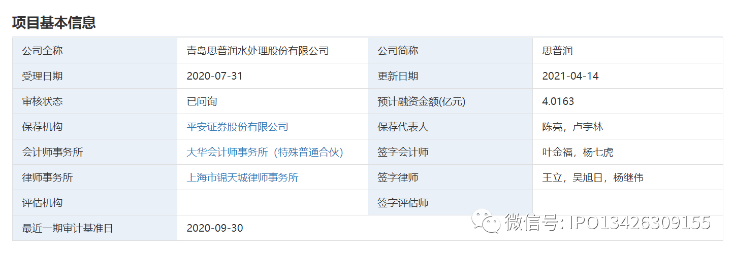The image size is (735, 255).
Task: Click audit base date 2020-09-30
Action: tap(214, 228)
